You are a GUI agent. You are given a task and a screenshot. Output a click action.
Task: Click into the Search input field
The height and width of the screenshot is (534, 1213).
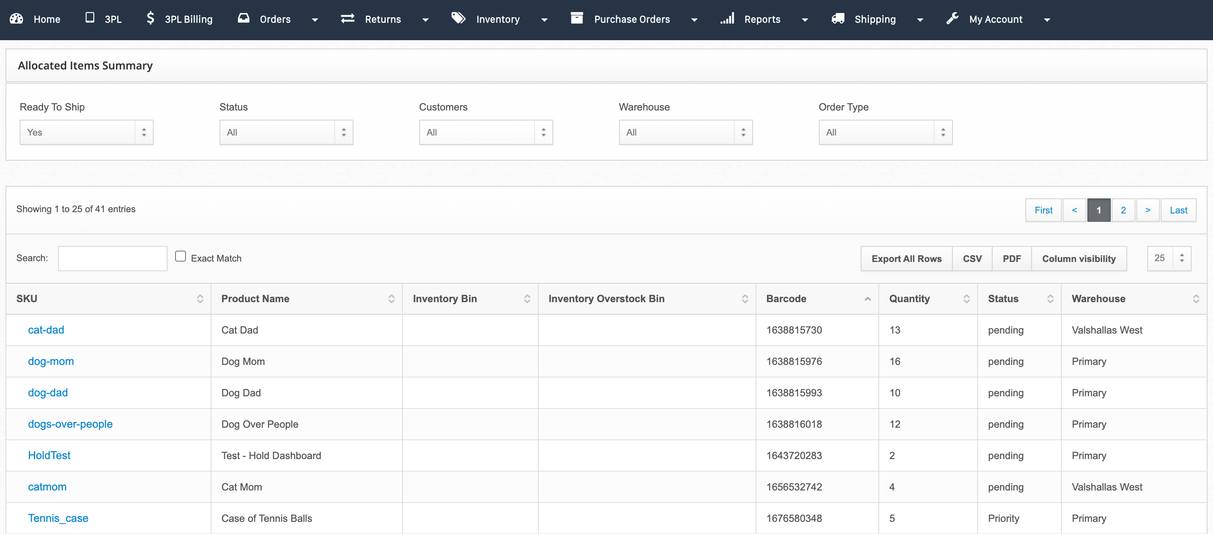(x=113, y=259)
